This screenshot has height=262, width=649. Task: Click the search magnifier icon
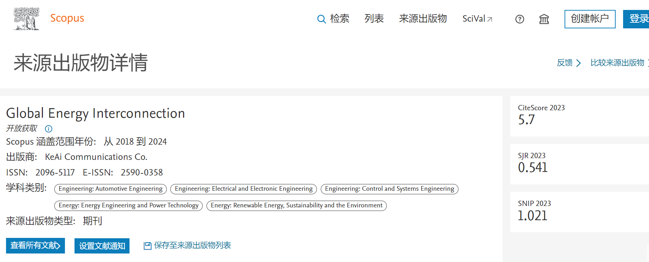(x=321, y=19)
